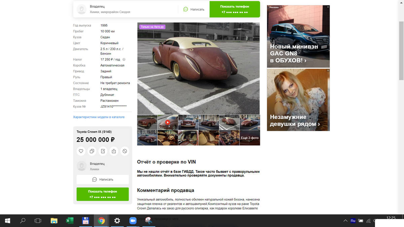Click the mileage value 10 000 км

click(107, 31)
